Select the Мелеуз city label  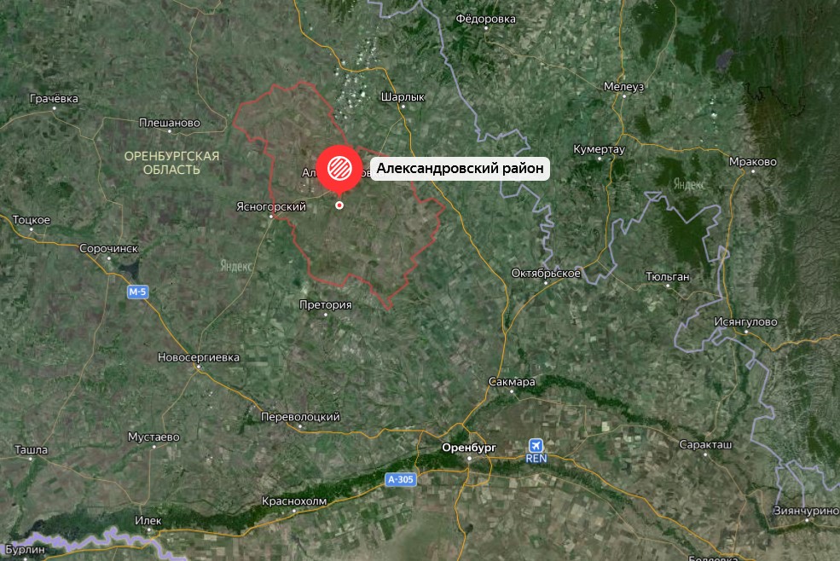623,87
